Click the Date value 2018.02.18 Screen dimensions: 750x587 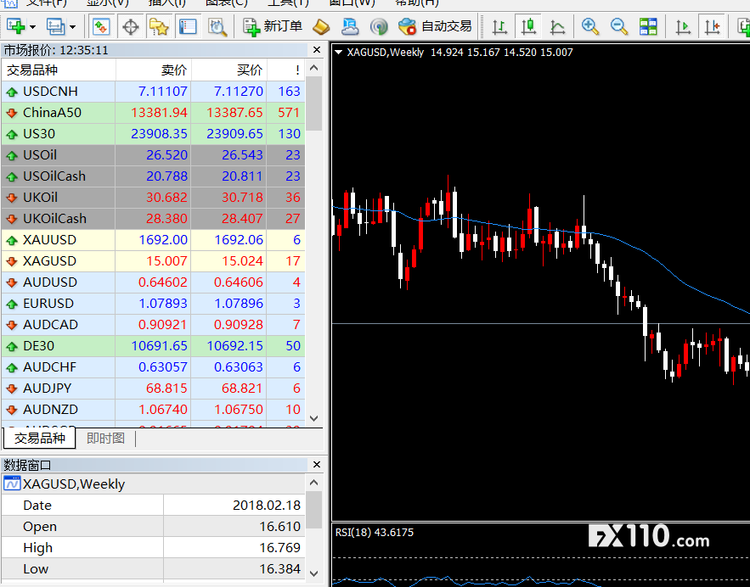coord(267,506)
